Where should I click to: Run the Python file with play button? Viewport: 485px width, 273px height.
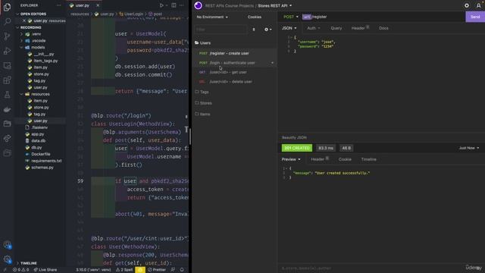tap(161, 5)
